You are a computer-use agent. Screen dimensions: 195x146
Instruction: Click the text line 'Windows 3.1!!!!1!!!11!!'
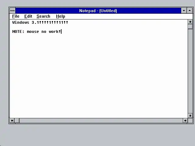[x=40, y=23]
